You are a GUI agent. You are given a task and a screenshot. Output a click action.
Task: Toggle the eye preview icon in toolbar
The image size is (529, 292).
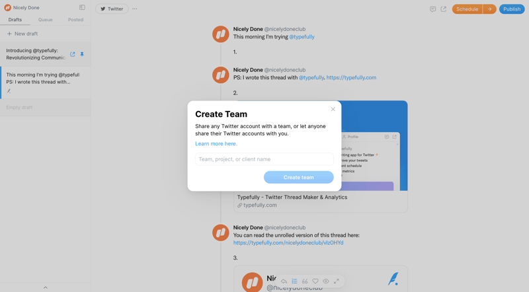(x=326, y=281)
